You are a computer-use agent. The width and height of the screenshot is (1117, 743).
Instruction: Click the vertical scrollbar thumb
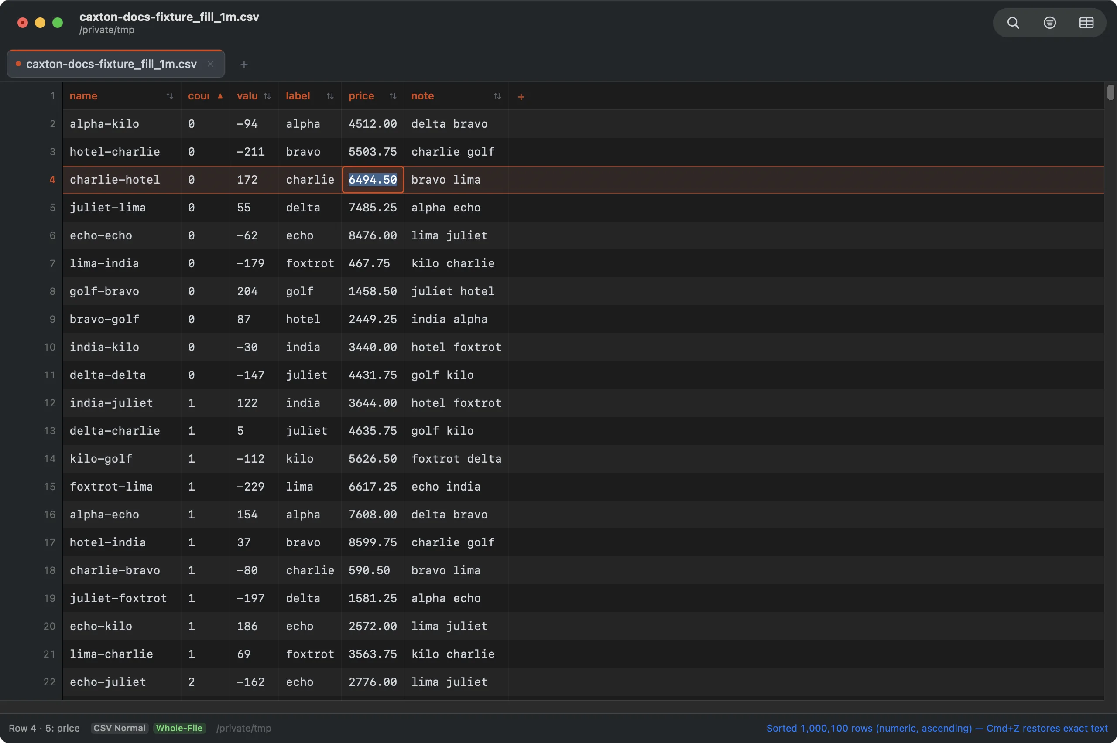coord(1110,92)
